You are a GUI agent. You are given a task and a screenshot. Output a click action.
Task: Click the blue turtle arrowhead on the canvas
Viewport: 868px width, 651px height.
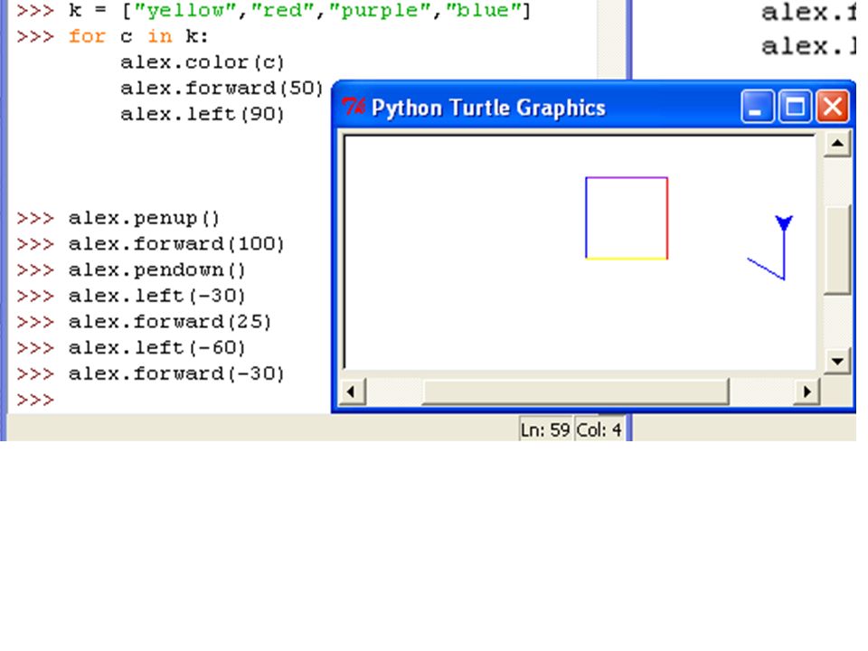click(x=784, y=223)
